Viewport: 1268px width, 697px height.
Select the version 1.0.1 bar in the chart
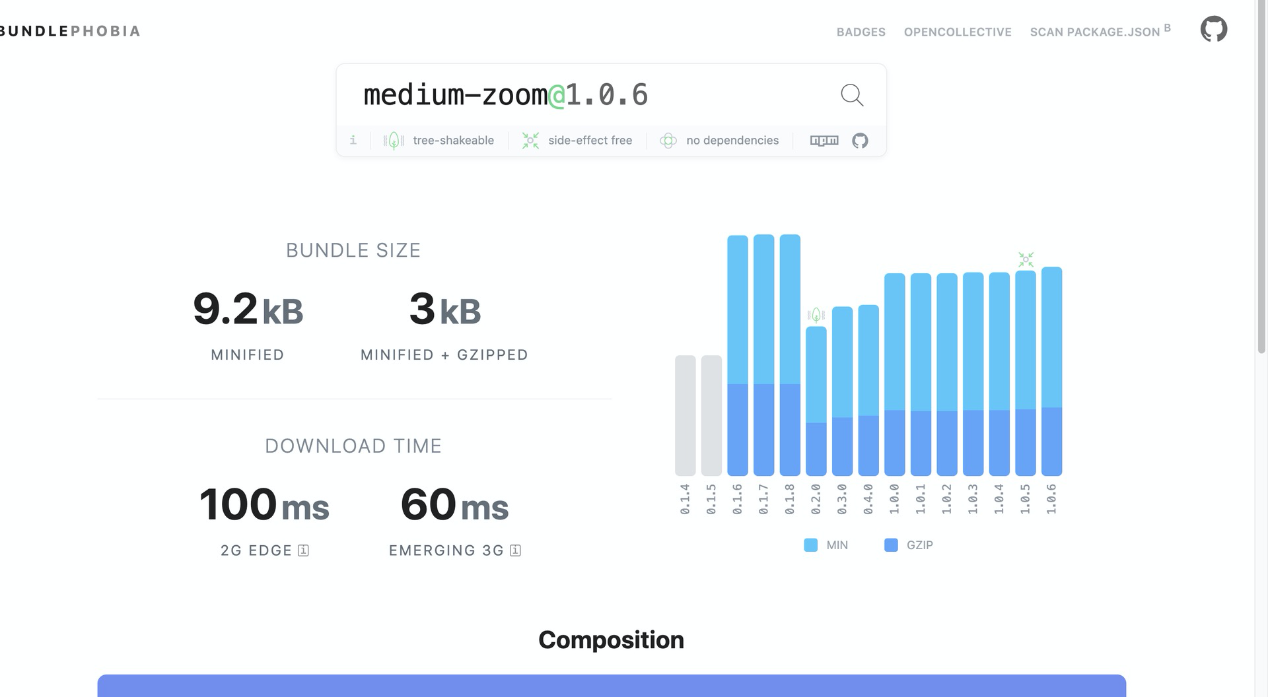[921, 374]
